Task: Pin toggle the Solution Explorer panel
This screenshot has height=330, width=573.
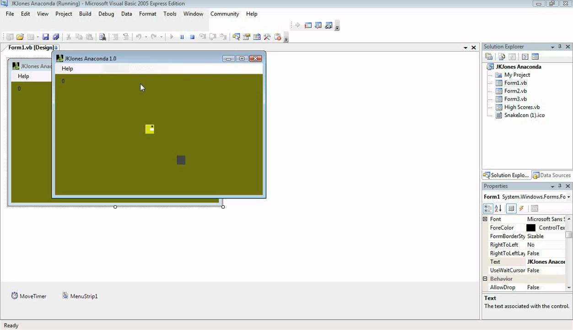Action: tap(560, 47)
